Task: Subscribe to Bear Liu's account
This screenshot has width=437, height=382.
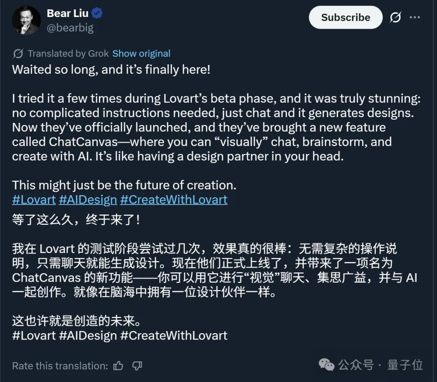Action: coord(345,17)
